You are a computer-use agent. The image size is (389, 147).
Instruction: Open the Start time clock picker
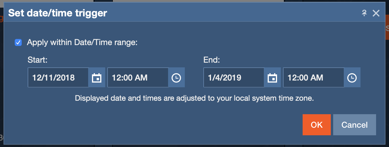[x=176, y=78]
